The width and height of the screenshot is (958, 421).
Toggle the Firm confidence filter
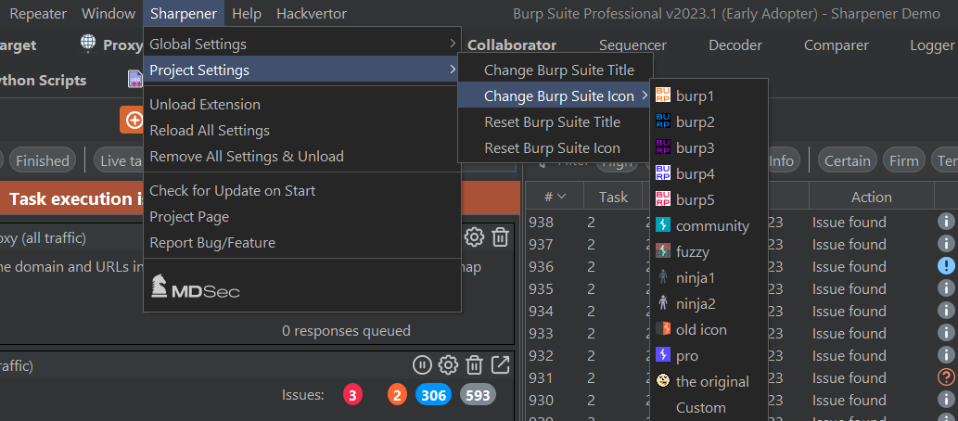click(x=903, y=160)
